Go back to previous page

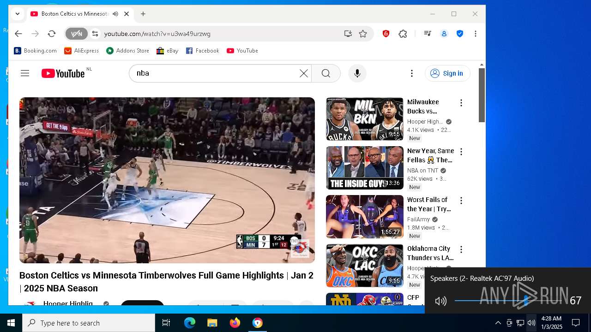[18, 34]
